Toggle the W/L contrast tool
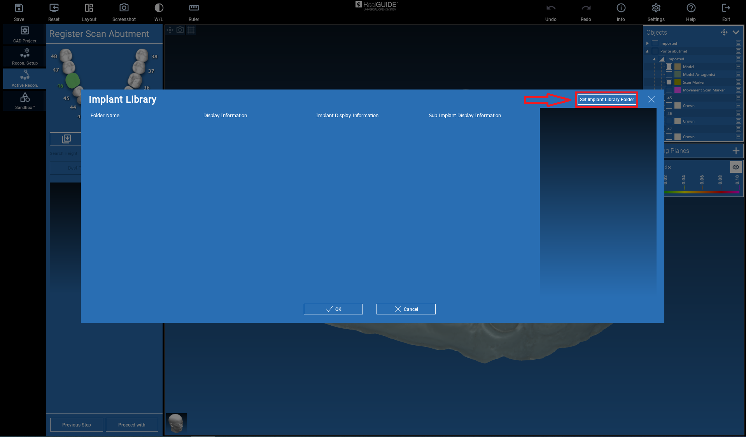This screenshot has height=437, width=746. (159, 8)
